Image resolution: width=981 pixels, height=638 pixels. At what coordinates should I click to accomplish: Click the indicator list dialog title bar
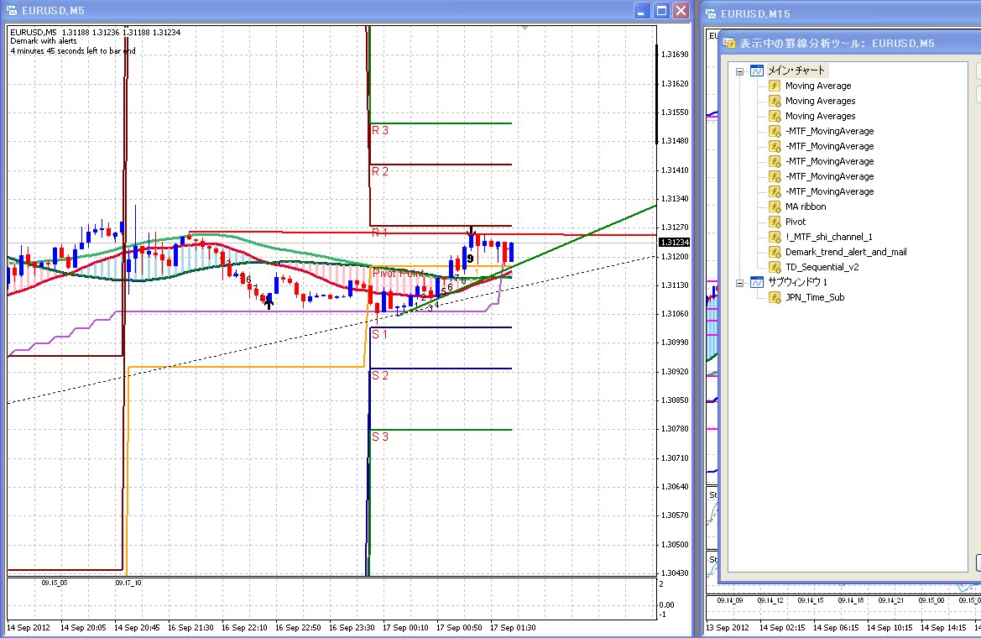(x=851, y=43)
